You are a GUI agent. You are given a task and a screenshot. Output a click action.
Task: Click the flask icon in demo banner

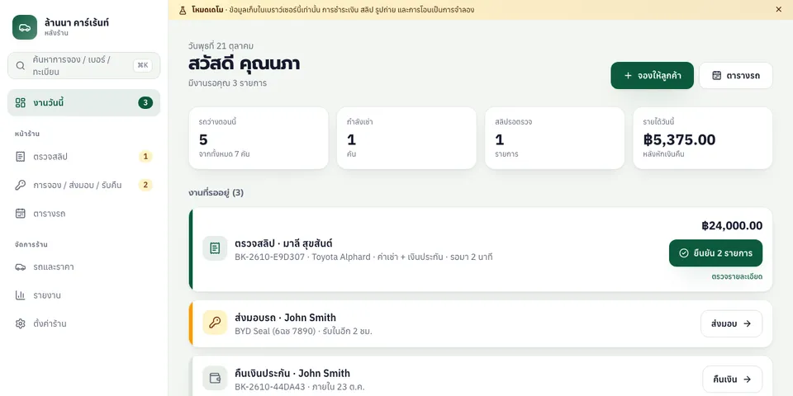tap(183, 10)
